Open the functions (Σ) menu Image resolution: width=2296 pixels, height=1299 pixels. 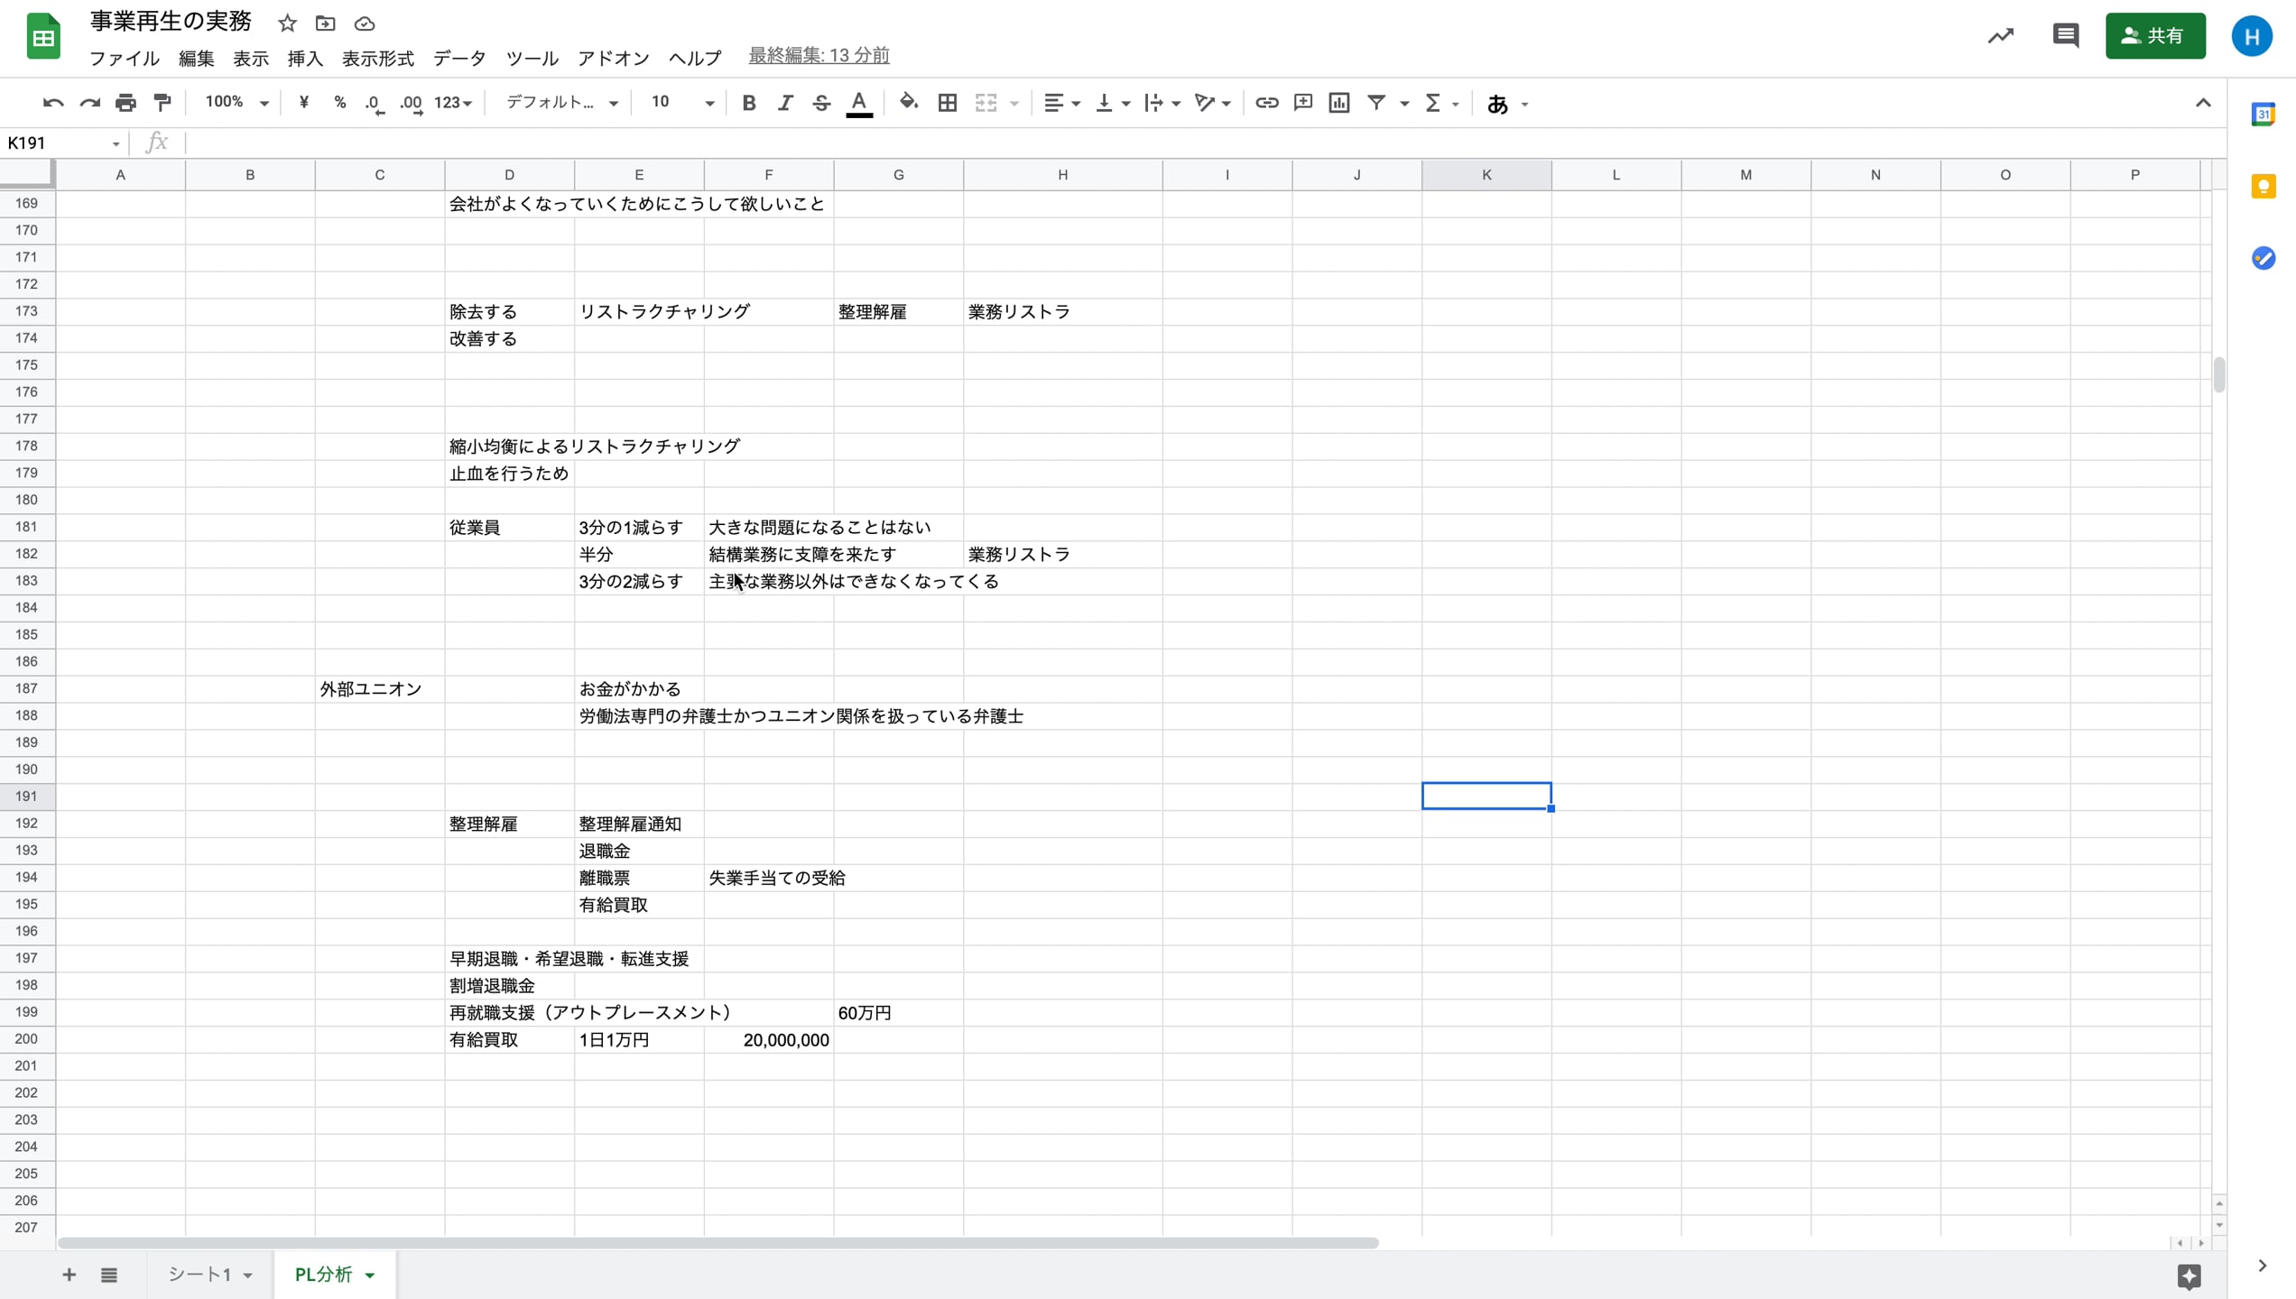click(1434, 103)
